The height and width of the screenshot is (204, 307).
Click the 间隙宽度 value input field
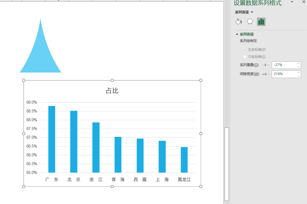point(284,74)
